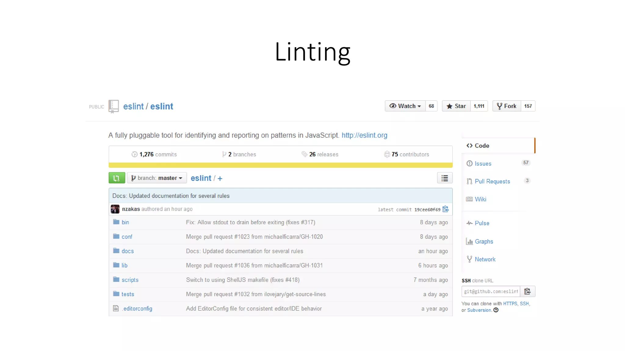The image size is (625, 351).
Task: Click the lib folder icon
Action: click(116, 265)
